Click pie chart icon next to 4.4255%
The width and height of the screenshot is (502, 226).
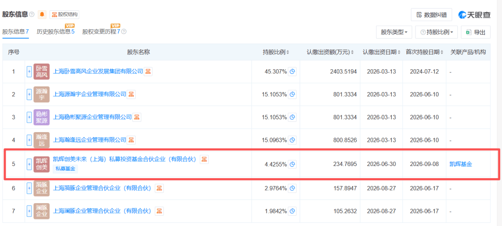292,165
